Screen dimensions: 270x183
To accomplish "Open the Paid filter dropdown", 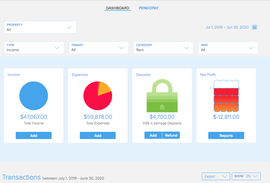I will click(x=228, y=48).
